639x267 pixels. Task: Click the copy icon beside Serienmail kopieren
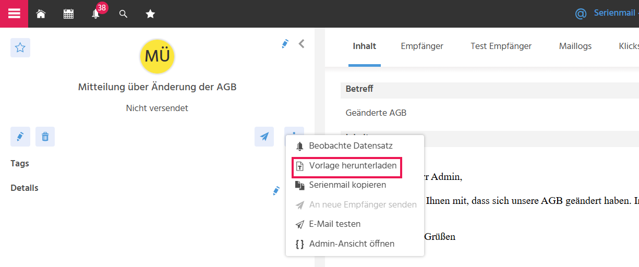[299, 185]
